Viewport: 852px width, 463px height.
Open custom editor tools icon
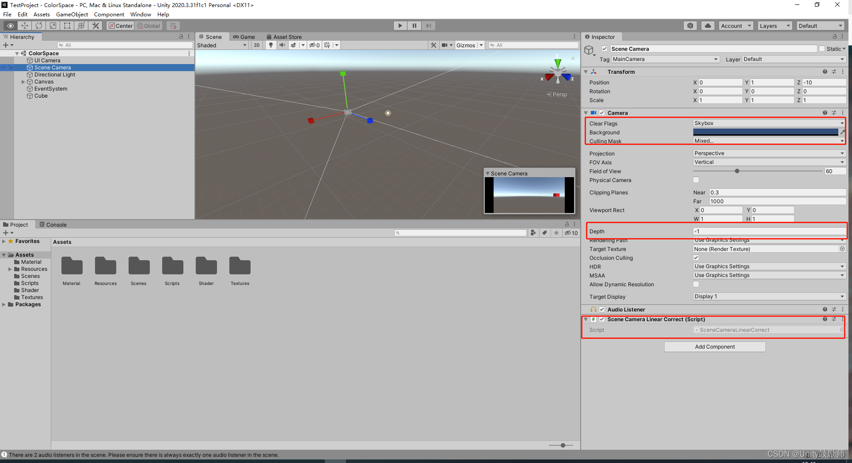pos(95,26)
